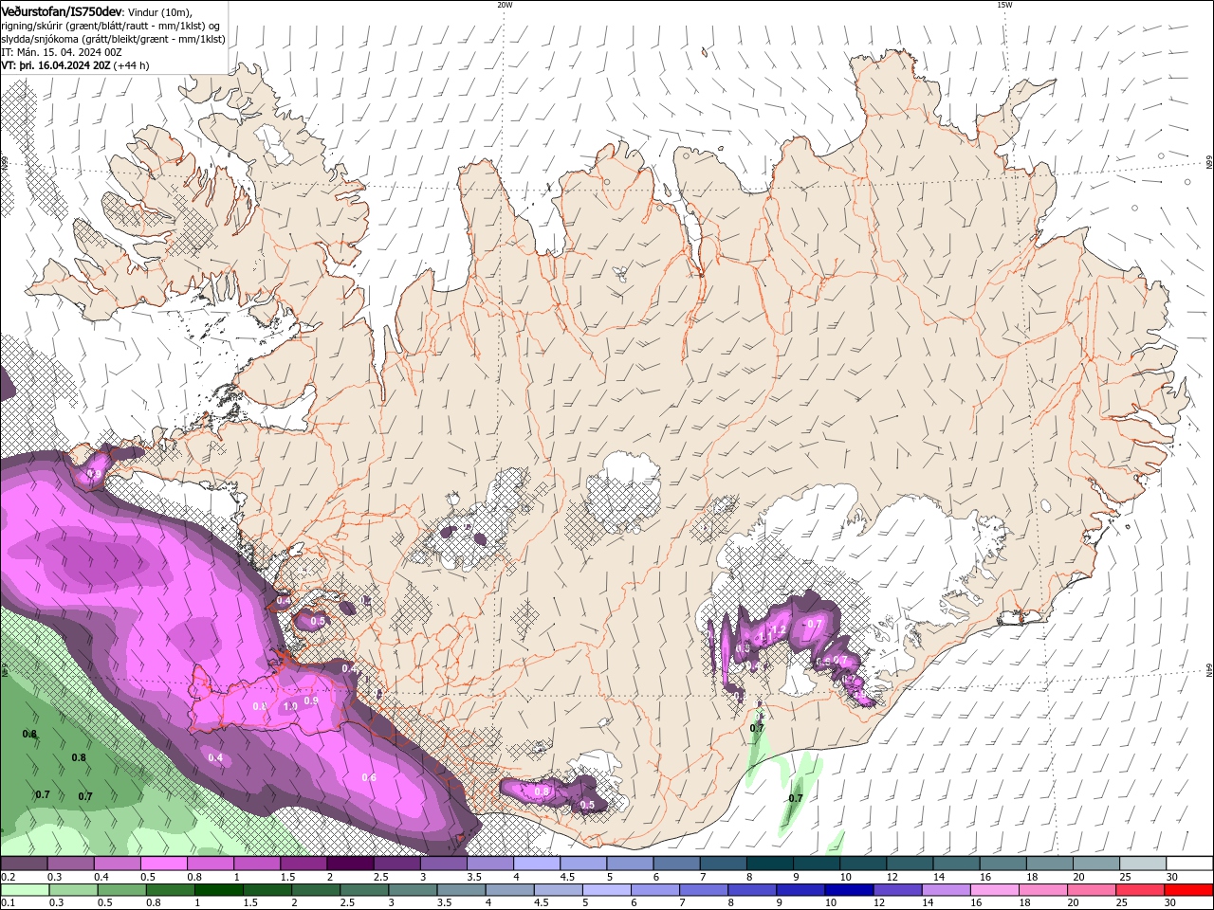Viewport: 1214px width, 910px height.
Task: Click the 15W longitude label at top
Action: (1004, 5)
